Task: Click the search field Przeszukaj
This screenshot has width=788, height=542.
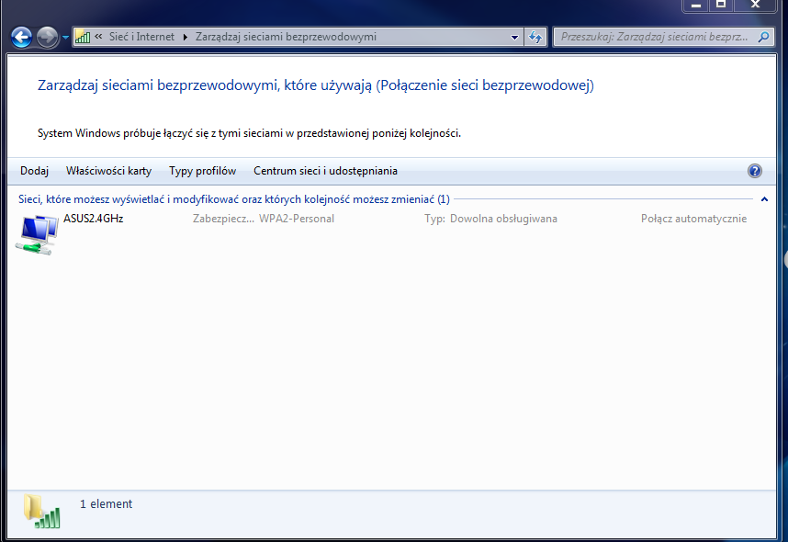Action: 652,37
